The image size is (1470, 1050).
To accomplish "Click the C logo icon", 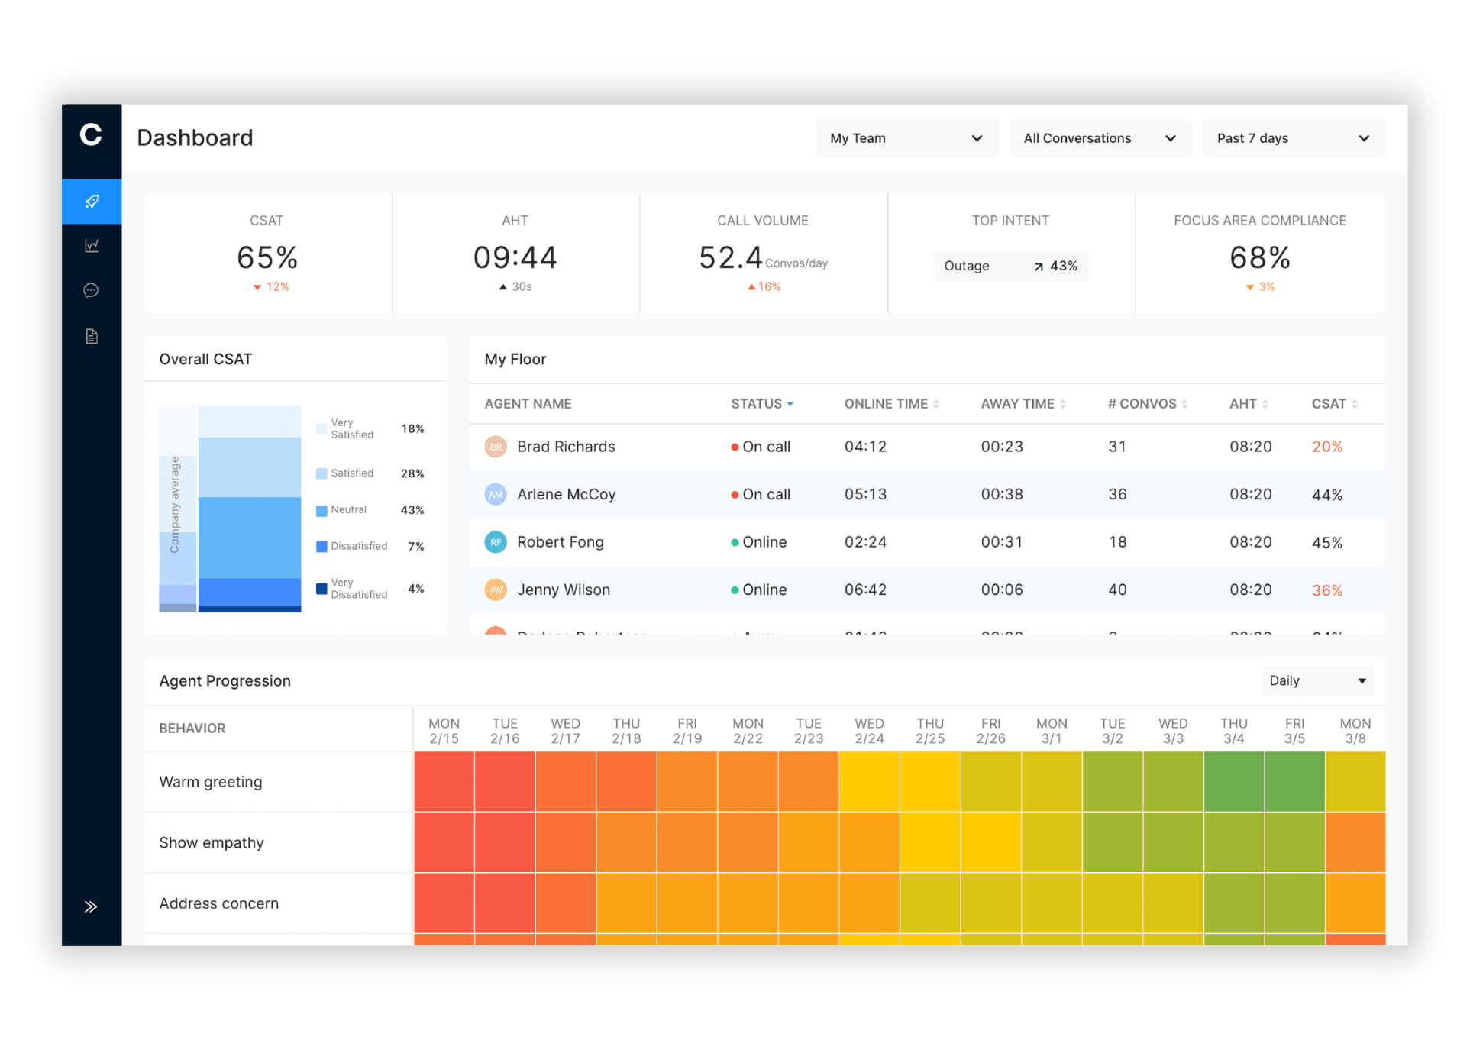I will (x=91, y=135).
